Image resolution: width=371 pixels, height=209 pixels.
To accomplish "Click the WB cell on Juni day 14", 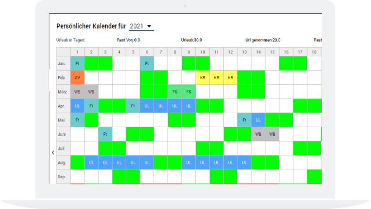I will click(x=258, y=134).
